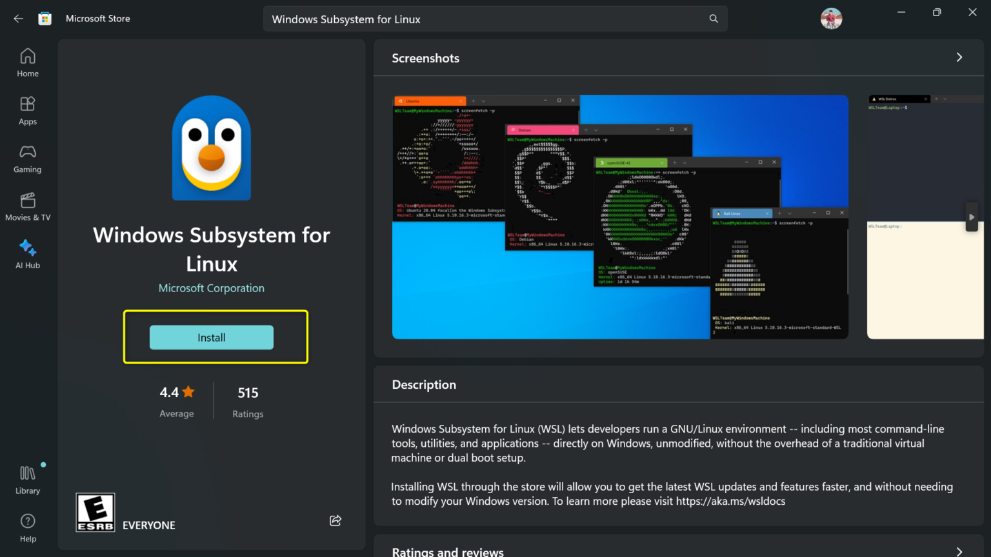This screenshot has height=557, width=991.
Task: Open the Apps section
Action: pyautogui.click(x=27, y=110)
